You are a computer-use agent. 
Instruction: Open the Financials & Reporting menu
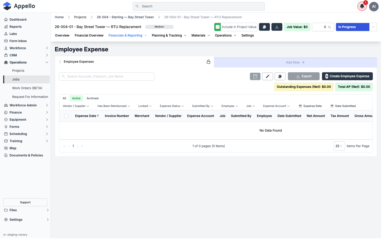(128, 35)
